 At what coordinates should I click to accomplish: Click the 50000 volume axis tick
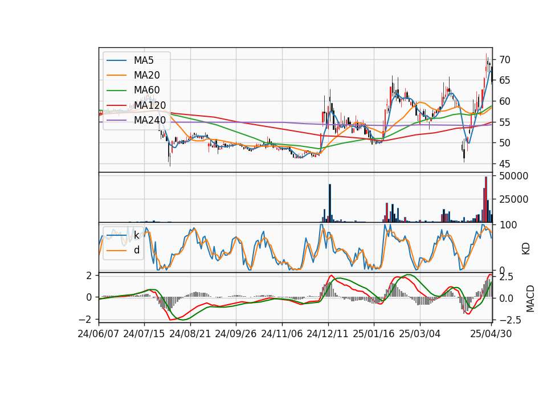tap(513, 176)
